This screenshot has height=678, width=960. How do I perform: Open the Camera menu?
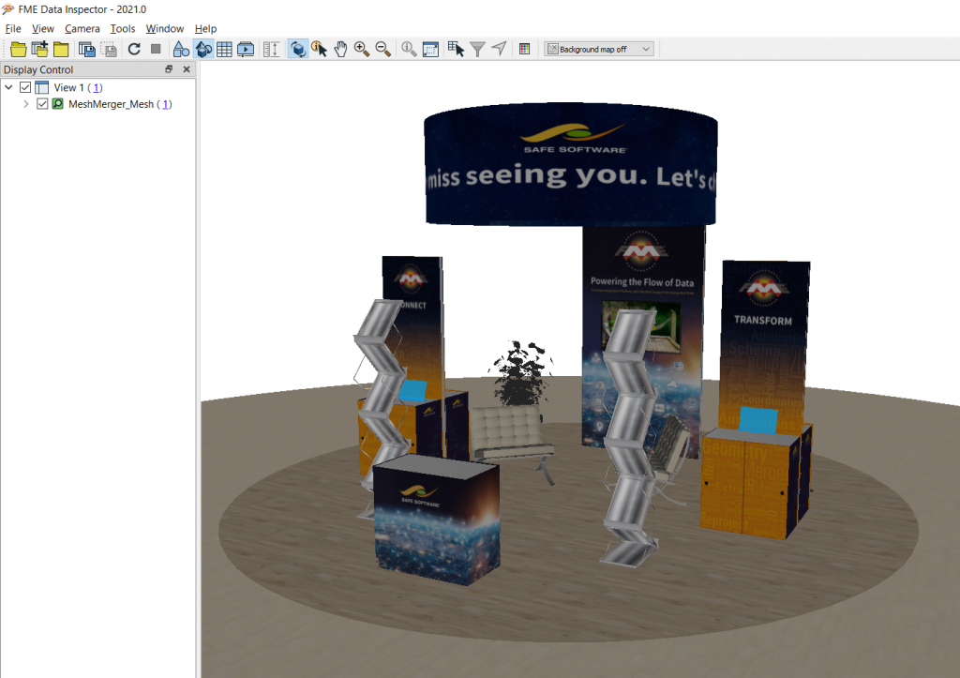point(82,29)
